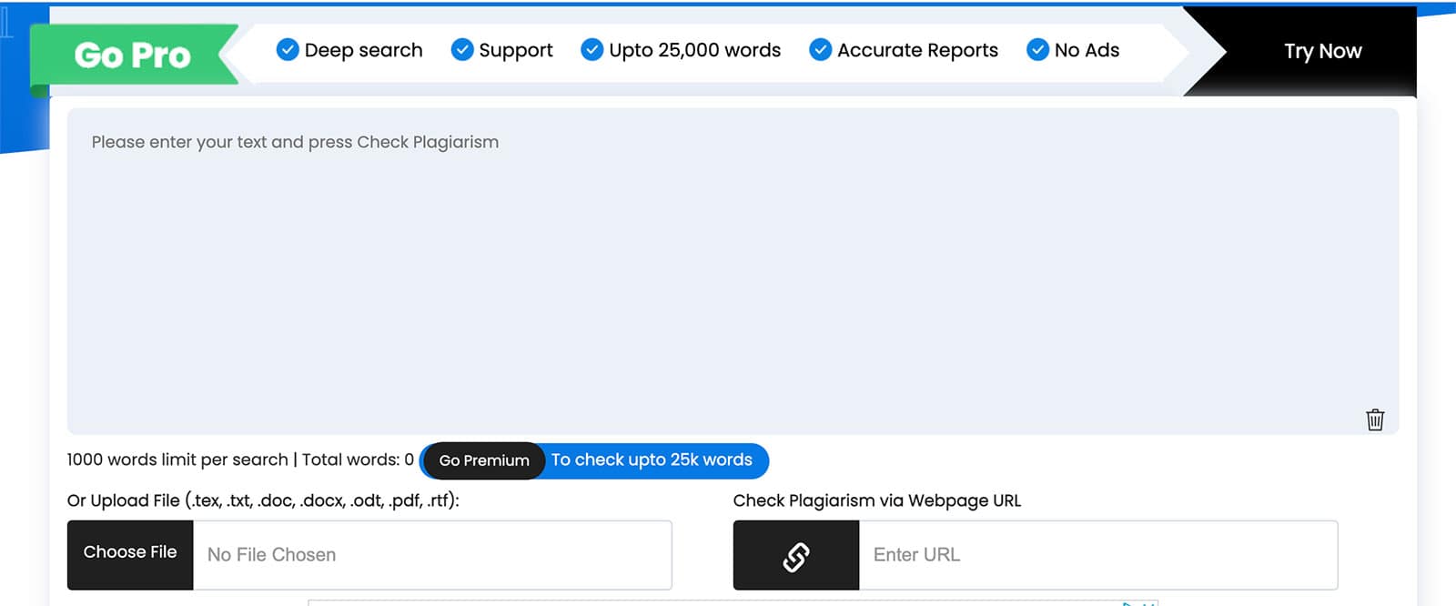This screenshot has height=606, width=1456.
Task: Click the Upto 25,000 words label
Action: point(695,50)
